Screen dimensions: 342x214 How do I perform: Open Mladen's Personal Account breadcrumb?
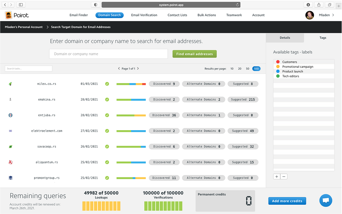(24, 27)
